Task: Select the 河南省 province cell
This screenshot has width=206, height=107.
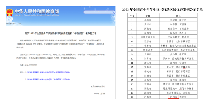Action: click(x=148, y=84)
